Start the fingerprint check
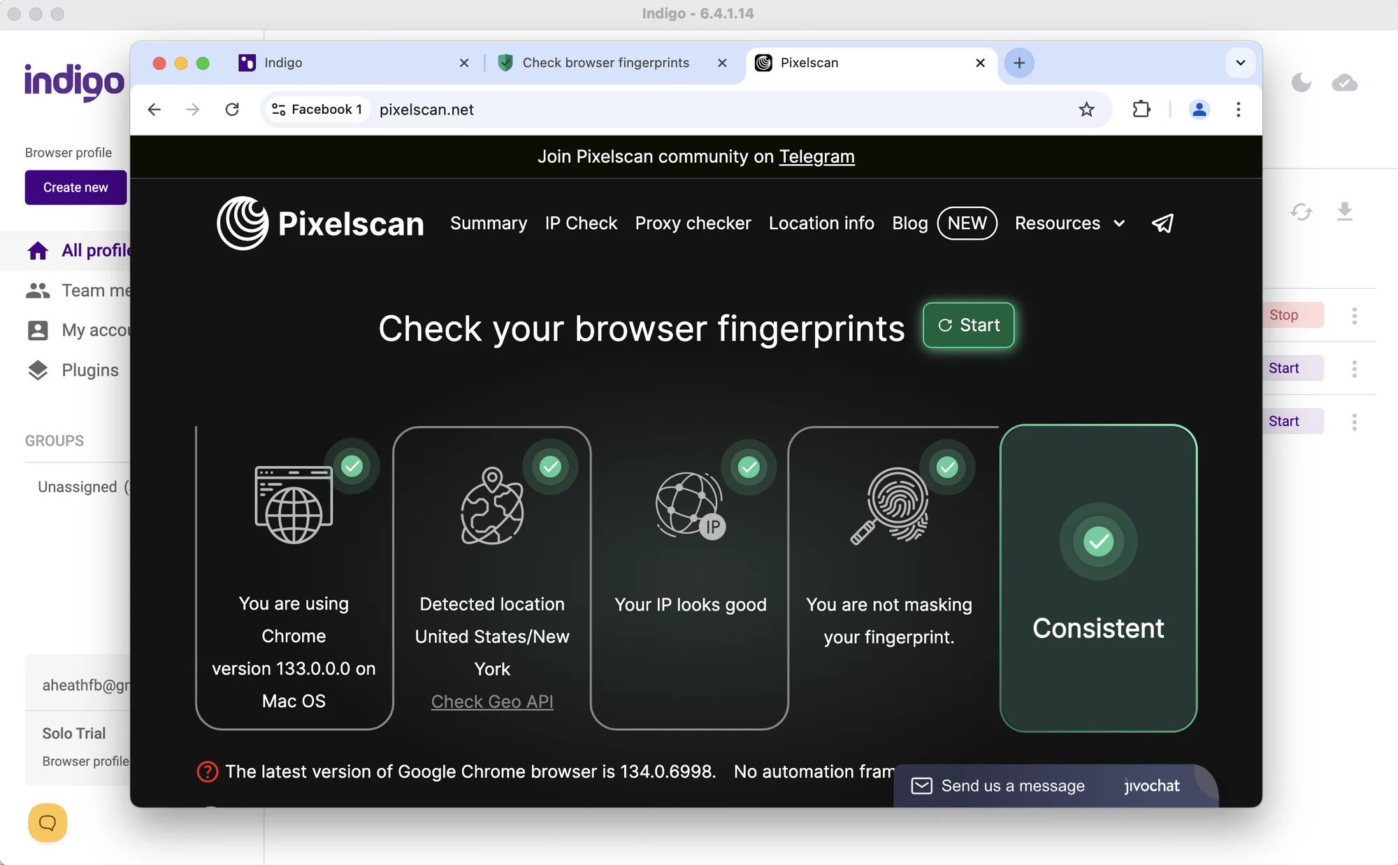This screenshot has width=1398, height=865. pyautogui.click(x=968, y=325)
